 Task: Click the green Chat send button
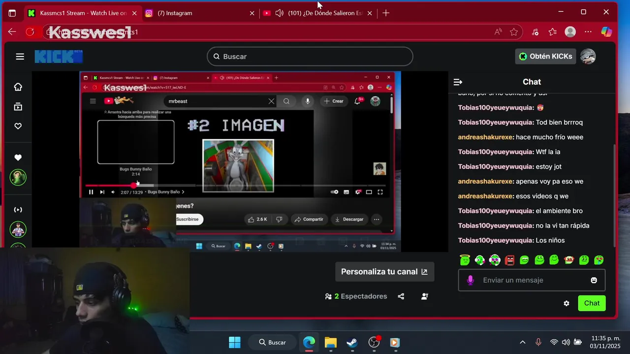point(592,303)
